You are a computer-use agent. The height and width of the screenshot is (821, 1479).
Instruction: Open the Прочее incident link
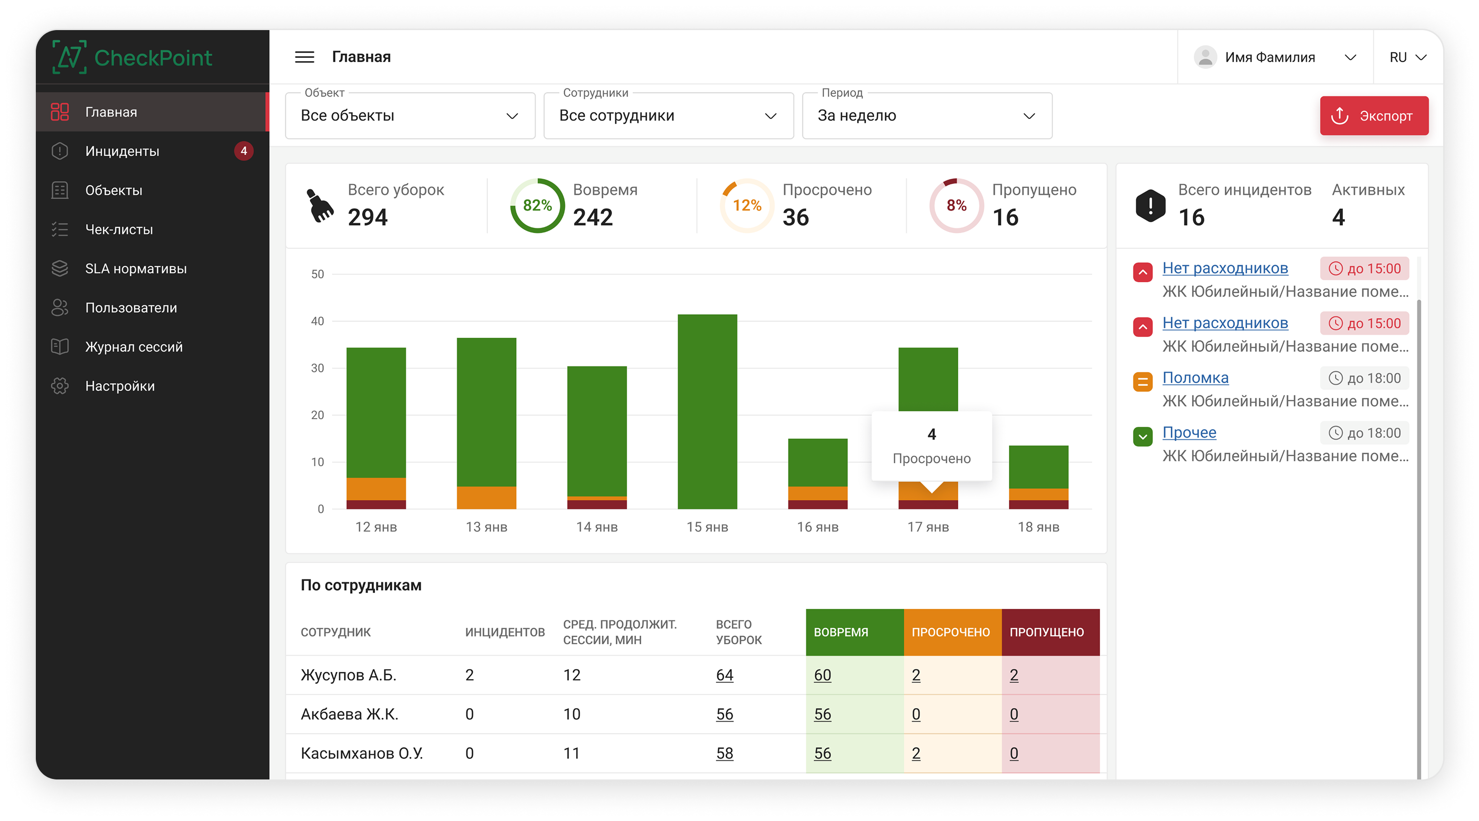[x=1189, y=432]
